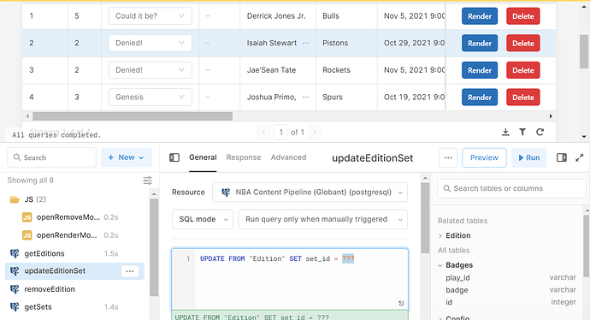Viewport: 590px width, 320px height.
Task: Render Derrick Jones Jr. row
Action: coord(480,16)
